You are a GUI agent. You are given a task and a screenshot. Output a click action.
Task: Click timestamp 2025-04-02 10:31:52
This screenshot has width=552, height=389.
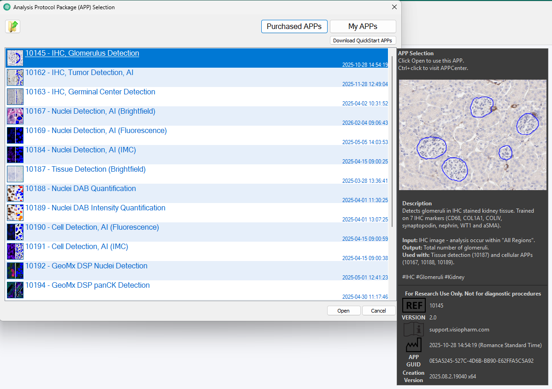365,104
